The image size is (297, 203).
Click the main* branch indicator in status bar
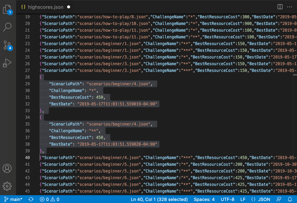click(x=13, y=199)
